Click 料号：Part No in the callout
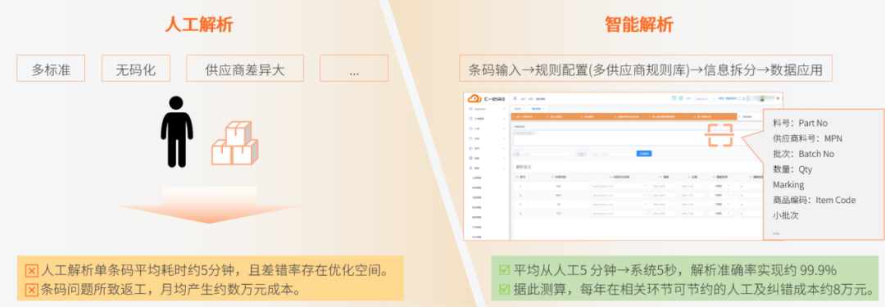The image size is (885, 307). point(800,123)
